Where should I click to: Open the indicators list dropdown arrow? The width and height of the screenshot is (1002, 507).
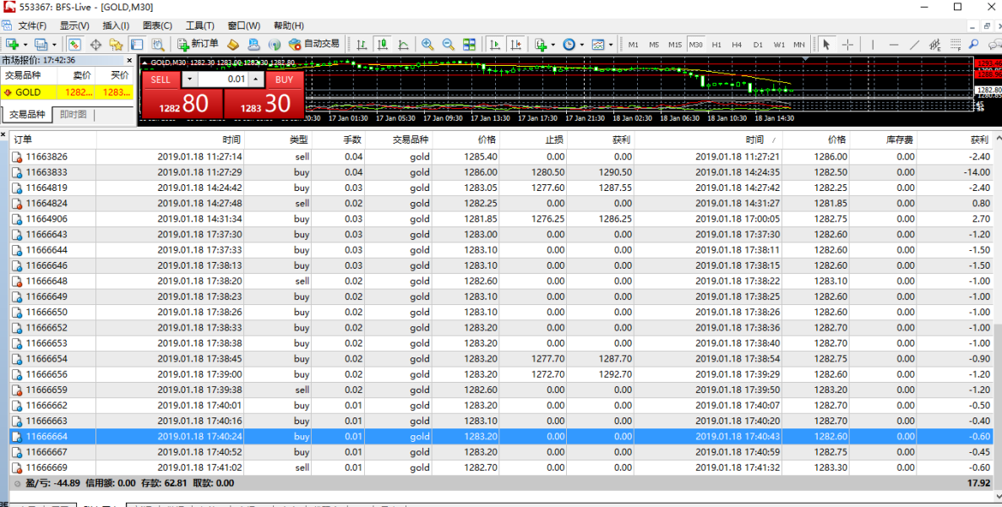(553, 44)
